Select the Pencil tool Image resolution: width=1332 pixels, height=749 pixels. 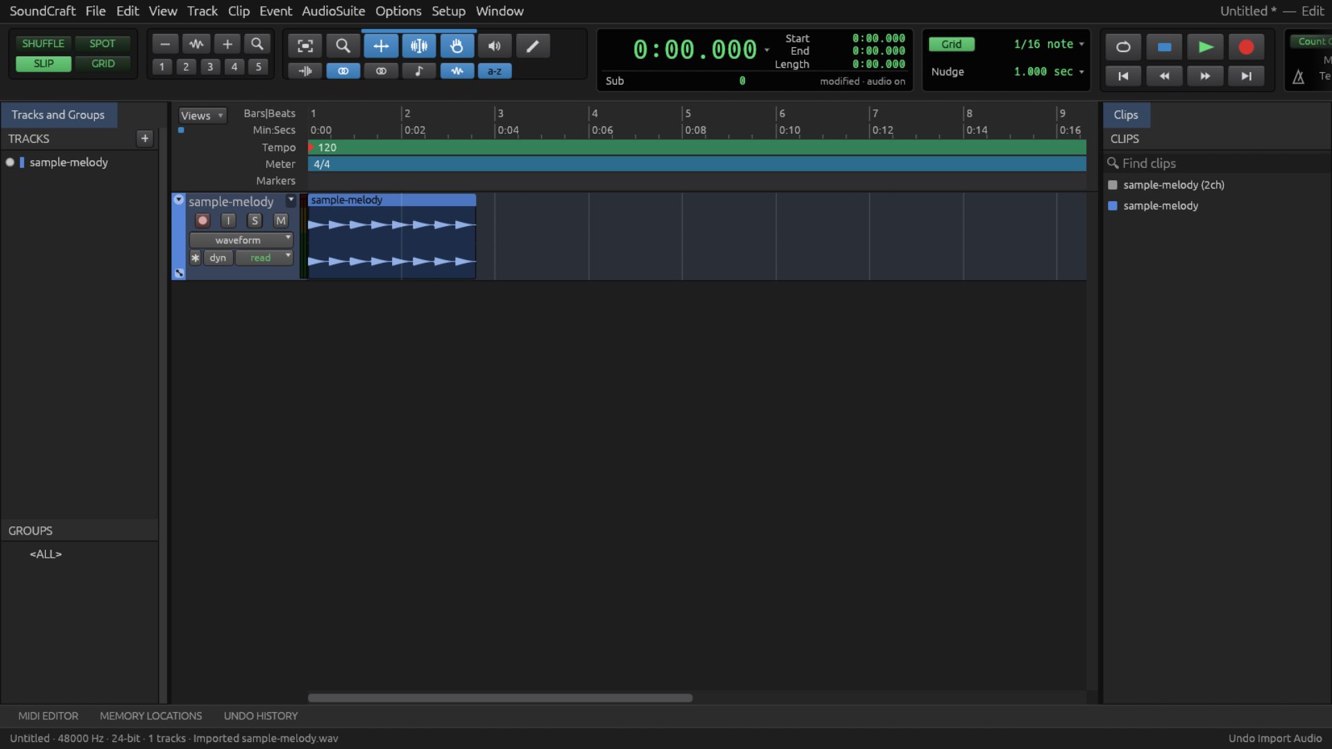click(x=533, y=46)
